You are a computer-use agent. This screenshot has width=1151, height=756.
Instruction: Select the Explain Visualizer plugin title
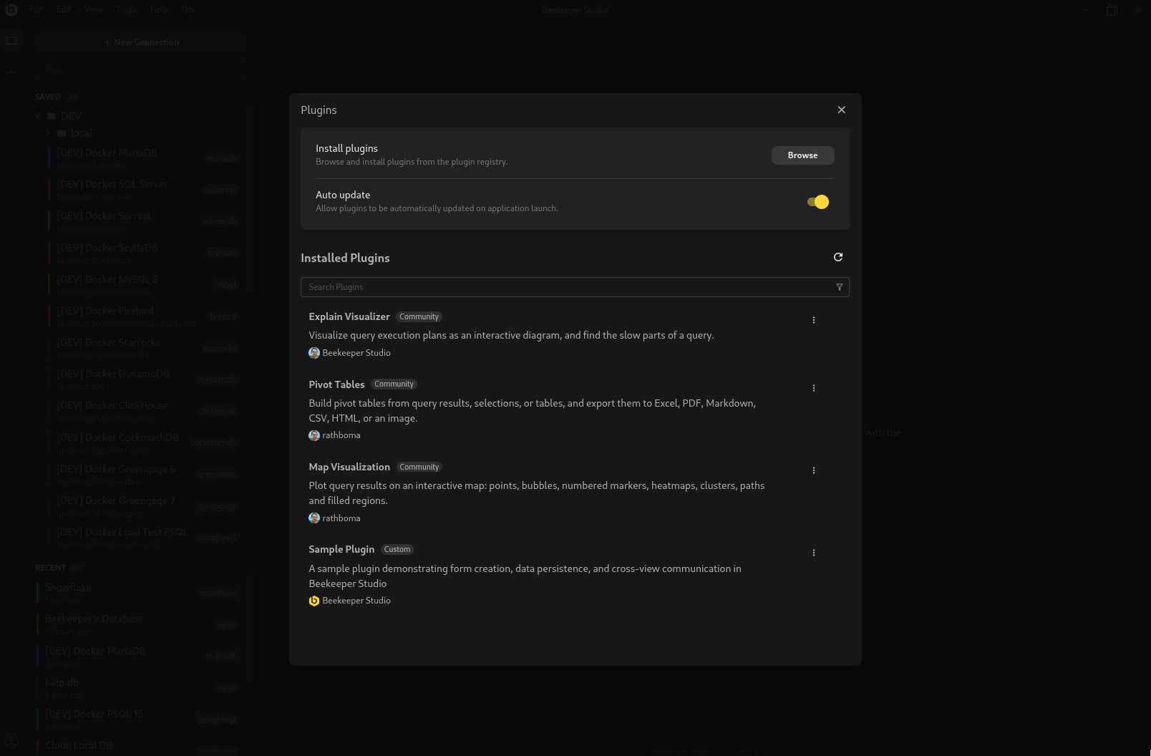coord(349,316)
